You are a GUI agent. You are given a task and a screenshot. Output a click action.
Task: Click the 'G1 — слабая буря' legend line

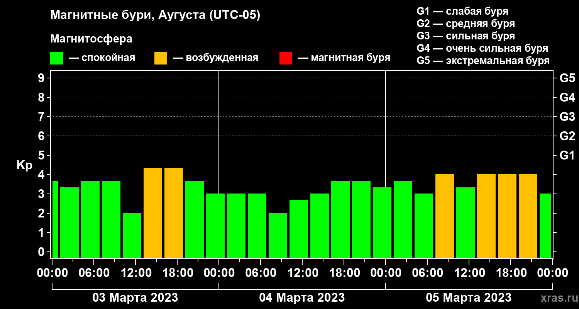pos(462,11)
